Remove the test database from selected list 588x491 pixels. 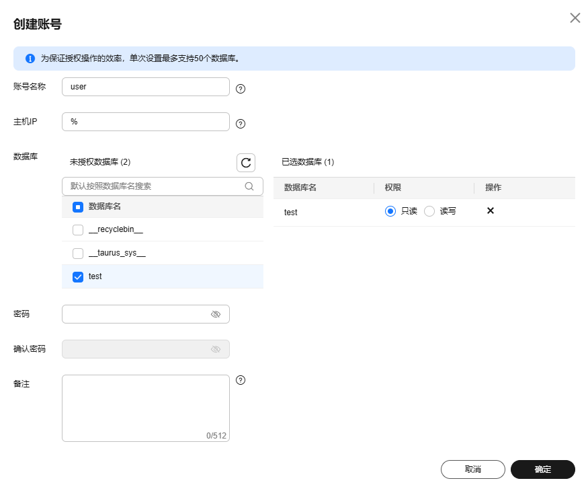491,211
